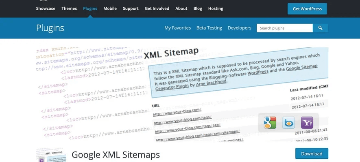Click the Bing icon in banner
The height and width of the screenshot is (162, 360).
tap(288, 123)
